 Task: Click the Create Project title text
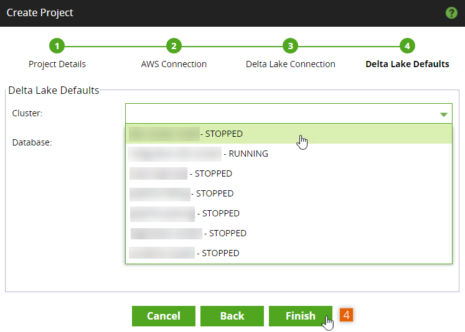[40, 12]
